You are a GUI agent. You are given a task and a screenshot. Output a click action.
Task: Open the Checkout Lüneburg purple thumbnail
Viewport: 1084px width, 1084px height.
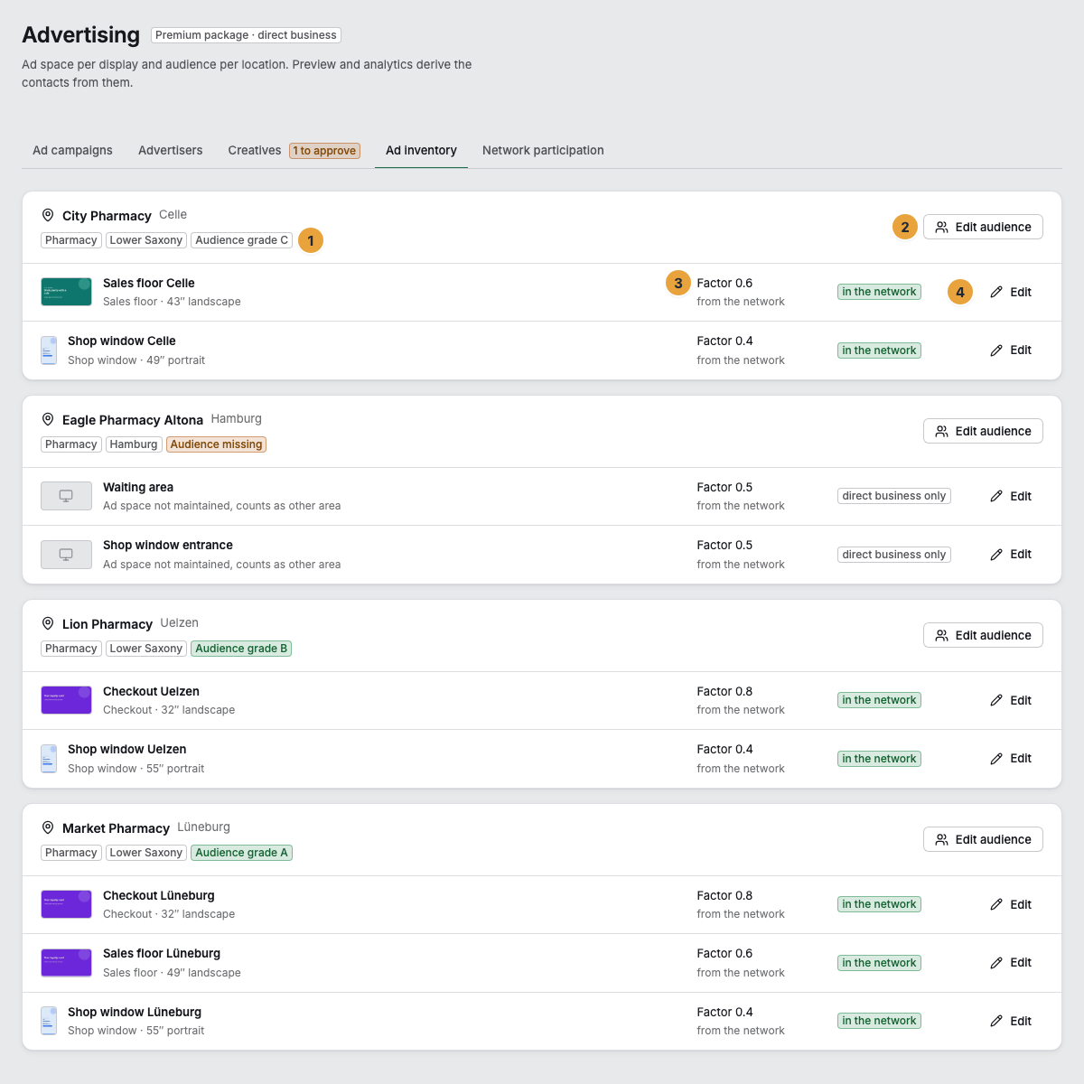(x=66, y=904)
